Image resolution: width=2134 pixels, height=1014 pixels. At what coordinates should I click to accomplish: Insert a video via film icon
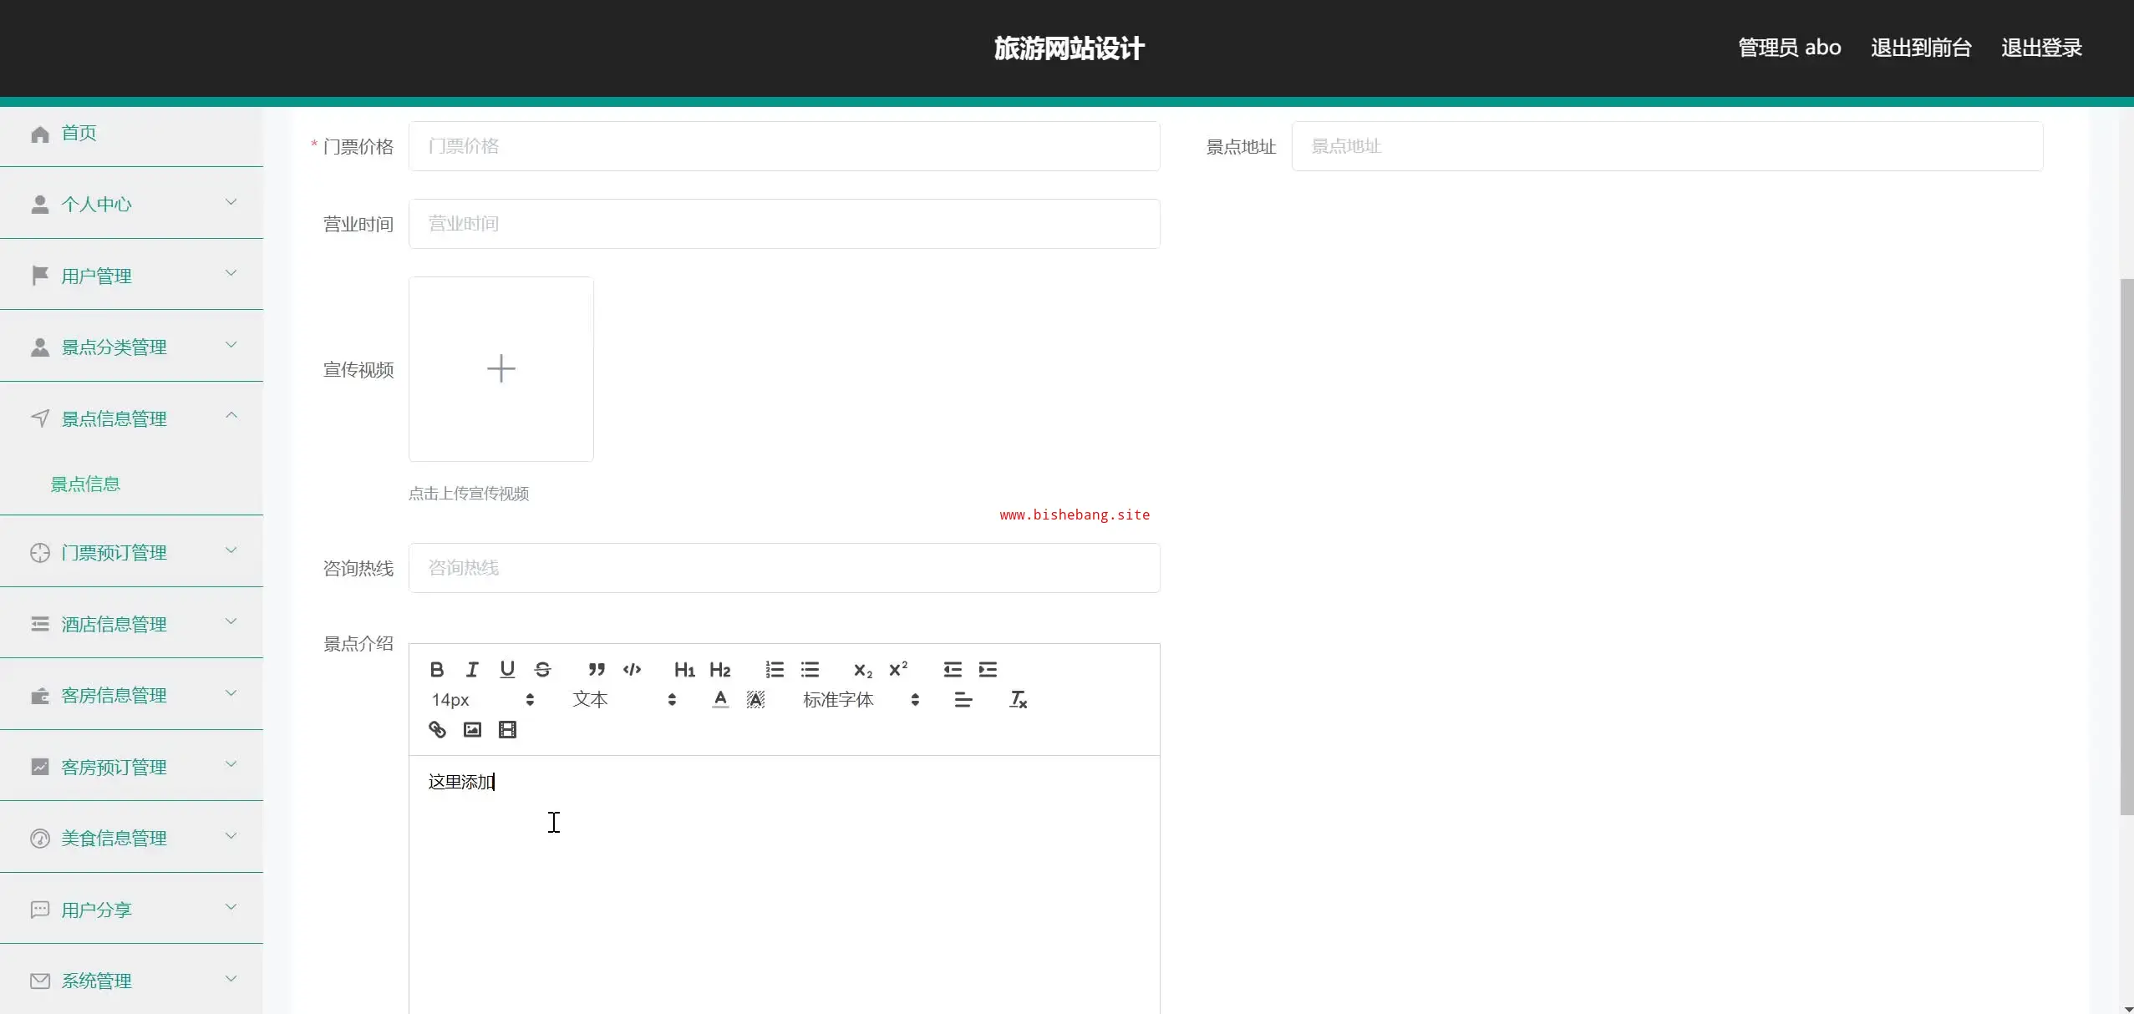coord(507,730)
